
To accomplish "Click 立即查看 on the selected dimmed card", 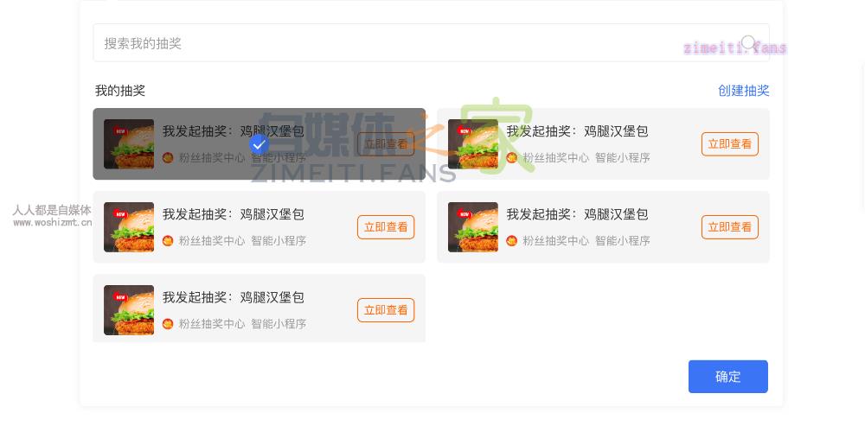I will coord(386,144).
